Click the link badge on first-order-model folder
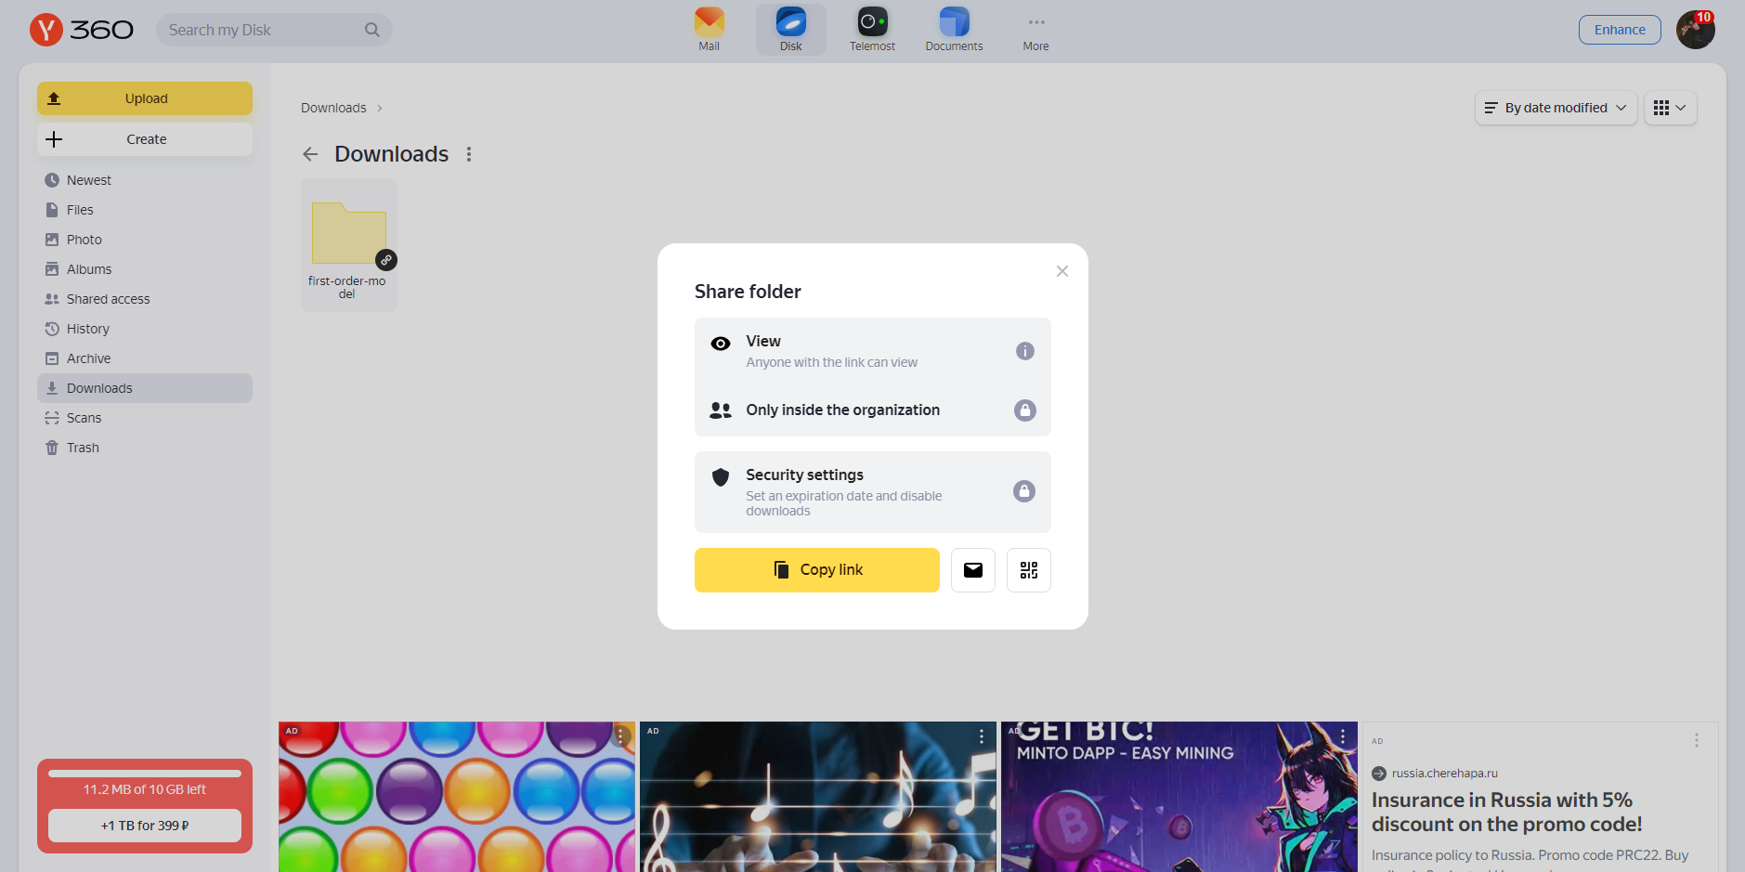Viewport: 1745px width, 872px height. coord(386,260)
